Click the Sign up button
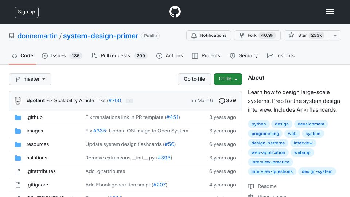Screen dimensions: 350x197 click(27, 12)
